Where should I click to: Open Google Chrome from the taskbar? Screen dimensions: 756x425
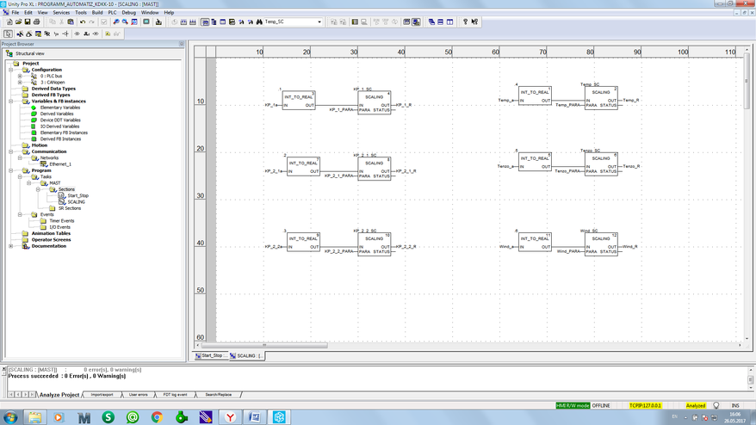(x=157, y=417)
